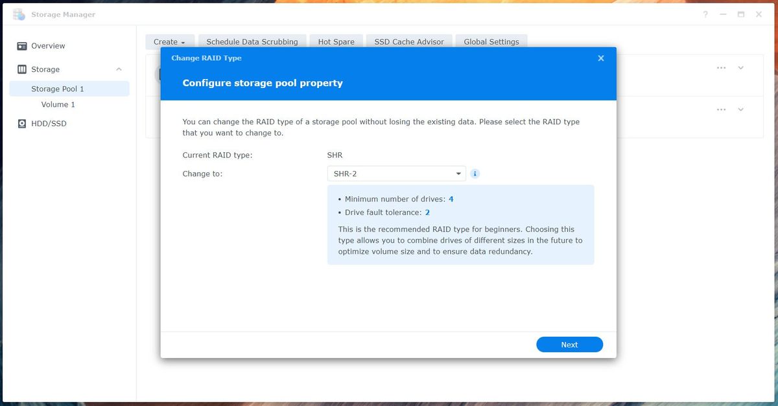Screen dimensions: 778x406
Task: Open the ellipsis menu on the first pool row
Action: [721, 67]
